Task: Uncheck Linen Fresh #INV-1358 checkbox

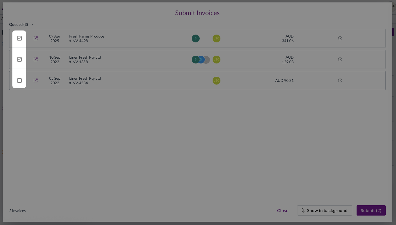Action: tap(19, 59)
